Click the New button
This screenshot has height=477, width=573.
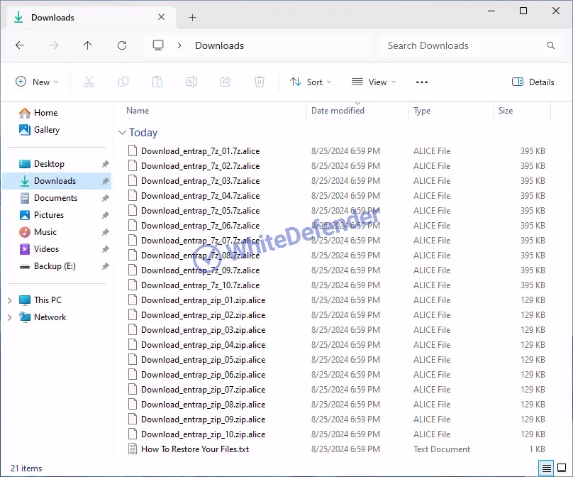tap(37, 82)
